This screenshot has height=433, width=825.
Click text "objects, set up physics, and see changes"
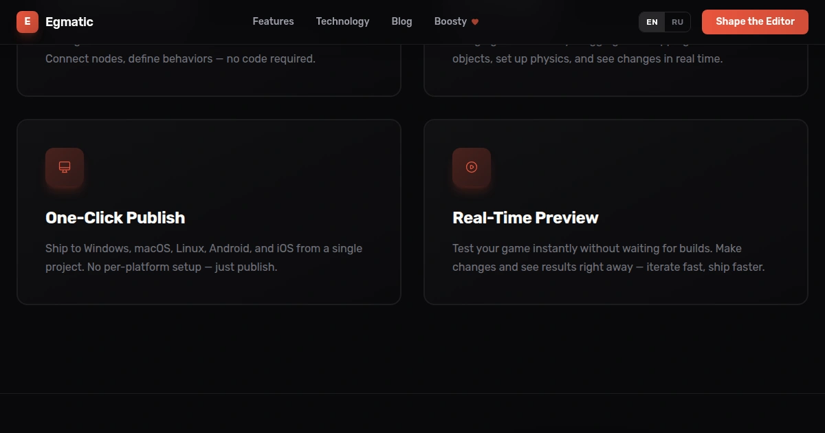point(554,58)
